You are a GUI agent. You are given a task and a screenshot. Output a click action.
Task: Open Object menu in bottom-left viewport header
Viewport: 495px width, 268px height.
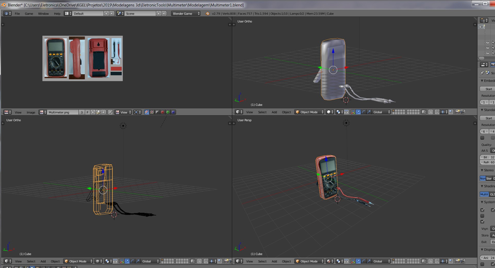coord(55,261)
